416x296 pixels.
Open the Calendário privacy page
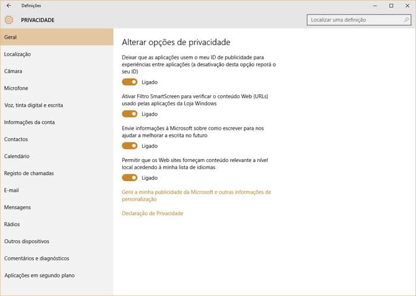[x=57, y=156]
